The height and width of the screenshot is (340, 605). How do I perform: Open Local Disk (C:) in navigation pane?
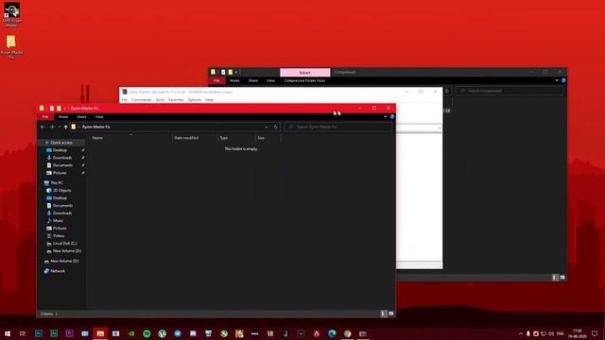[64, 244]
